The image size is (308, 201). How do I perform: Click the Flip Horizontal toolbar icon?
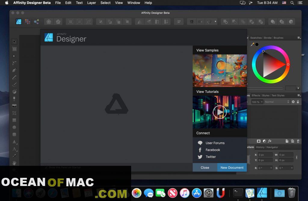tap(140, 22)
